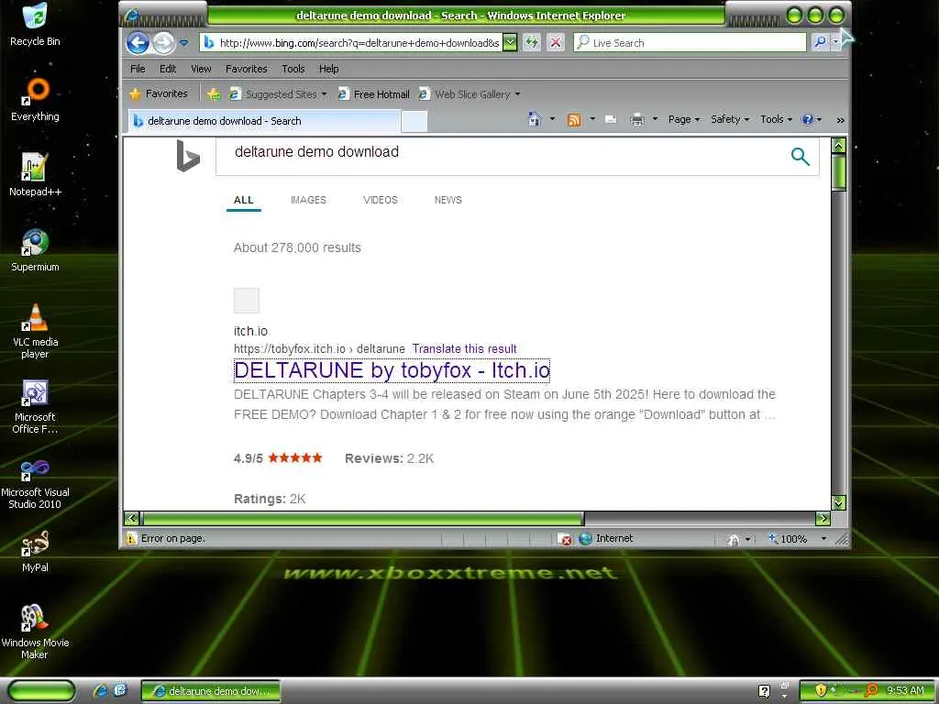Click horizontal scrollbar right arrow
Viewport: 939px width, 704px height.
(823, 519)
